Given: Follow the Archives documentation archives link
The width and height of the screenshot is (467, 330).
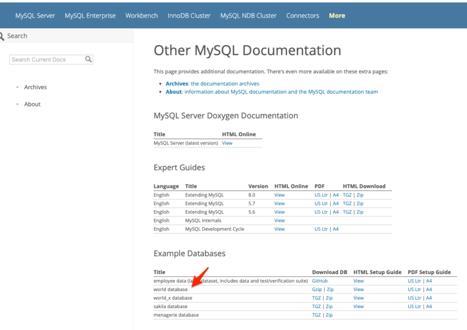Looking at the screenshot, I should (213, 84).
